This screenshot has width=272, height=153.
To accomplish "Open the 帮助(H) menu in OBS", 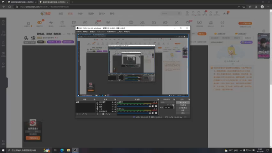I will 126,32.
